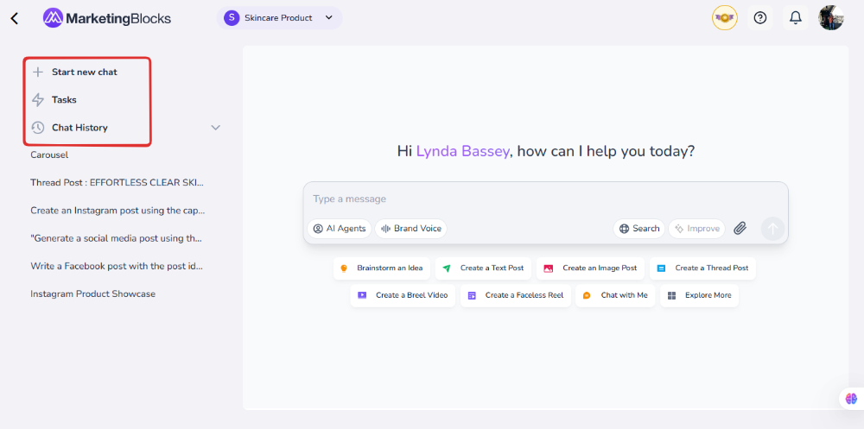Open the Tasks menu item

point(64,100)
